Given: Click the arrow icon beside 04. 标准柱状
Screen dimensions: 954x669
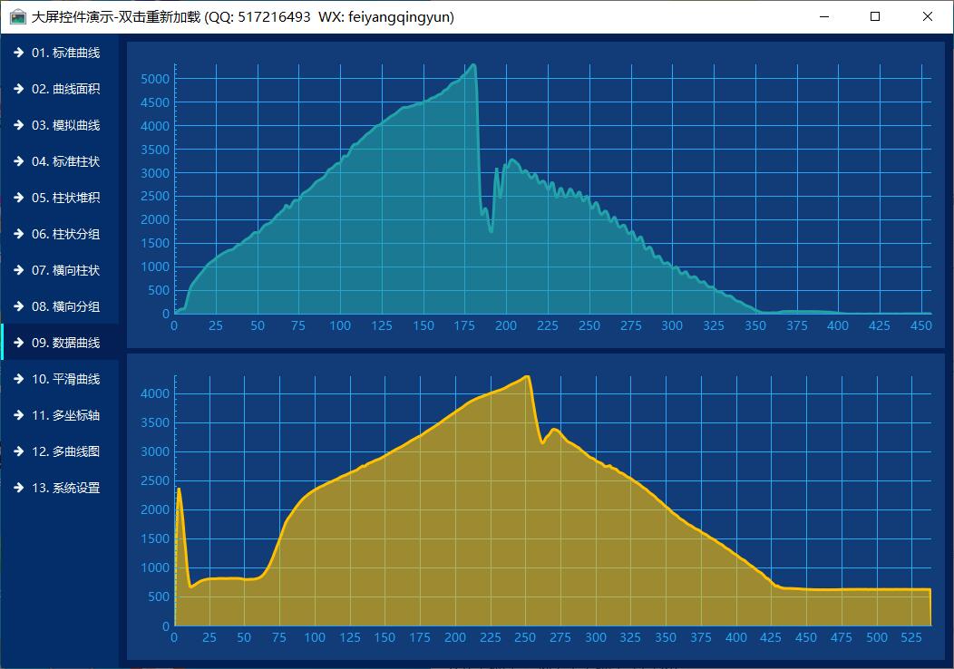Looking at the screenshot, I should click(18, 161).
